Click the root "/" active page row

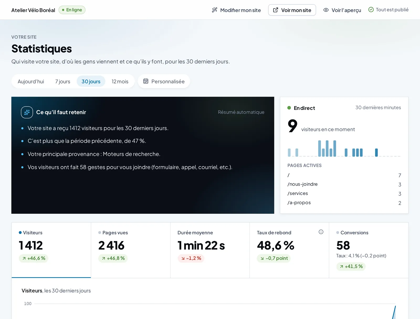[x=344, y=175]
